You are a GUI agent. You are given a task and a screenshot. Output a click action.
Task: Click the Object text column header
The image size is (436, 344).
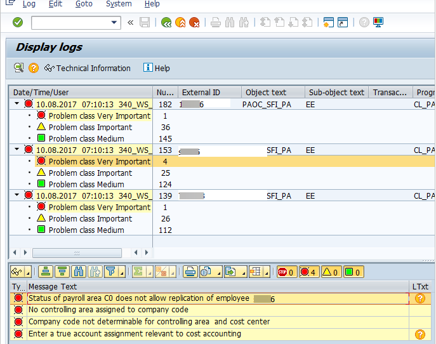273,92
